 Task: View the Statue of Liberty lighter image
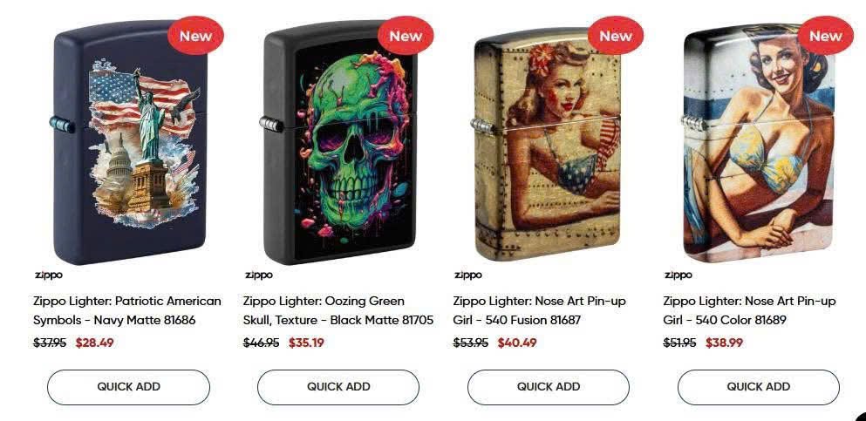128,142
